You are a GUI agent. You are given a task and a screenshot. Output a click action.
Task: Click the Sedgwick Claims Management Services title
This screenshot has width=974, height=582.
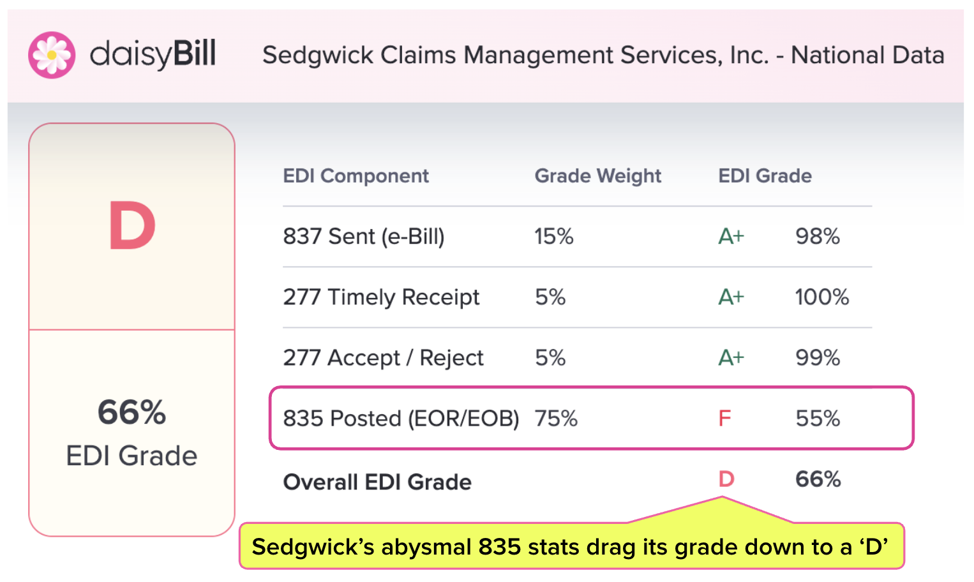(x=603, y=56)
